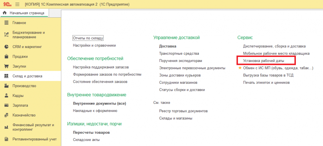Open the Продажи section
Screen dimensions: 323x146
pos(31,57)
